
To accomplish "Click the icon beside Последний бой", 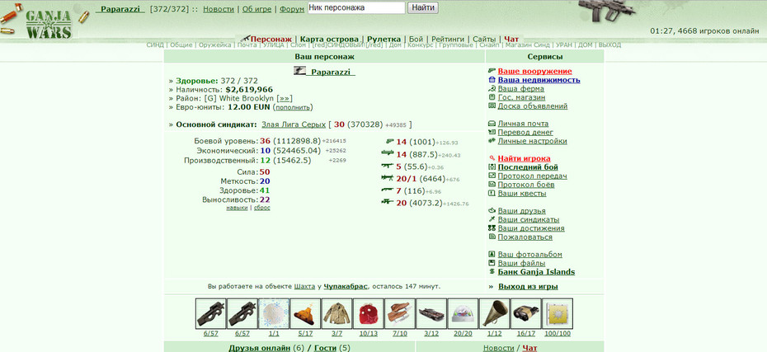I will pyautogui.click(x=492, y=167).
